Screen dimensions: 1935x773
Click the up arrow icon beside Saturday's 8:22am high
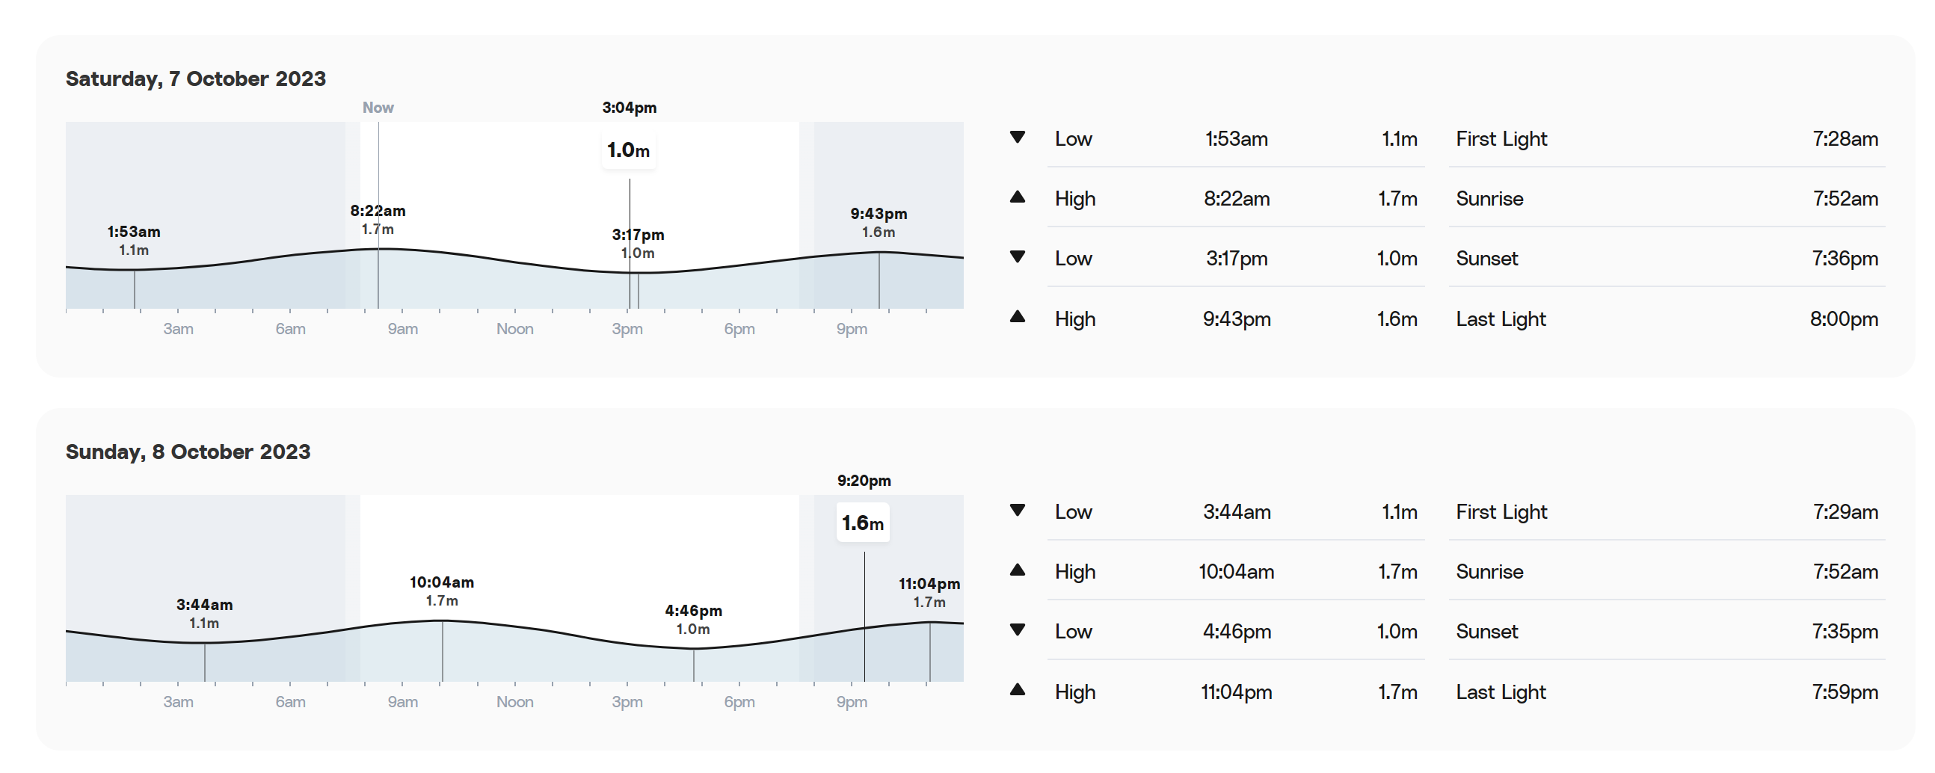point(1017,197)
